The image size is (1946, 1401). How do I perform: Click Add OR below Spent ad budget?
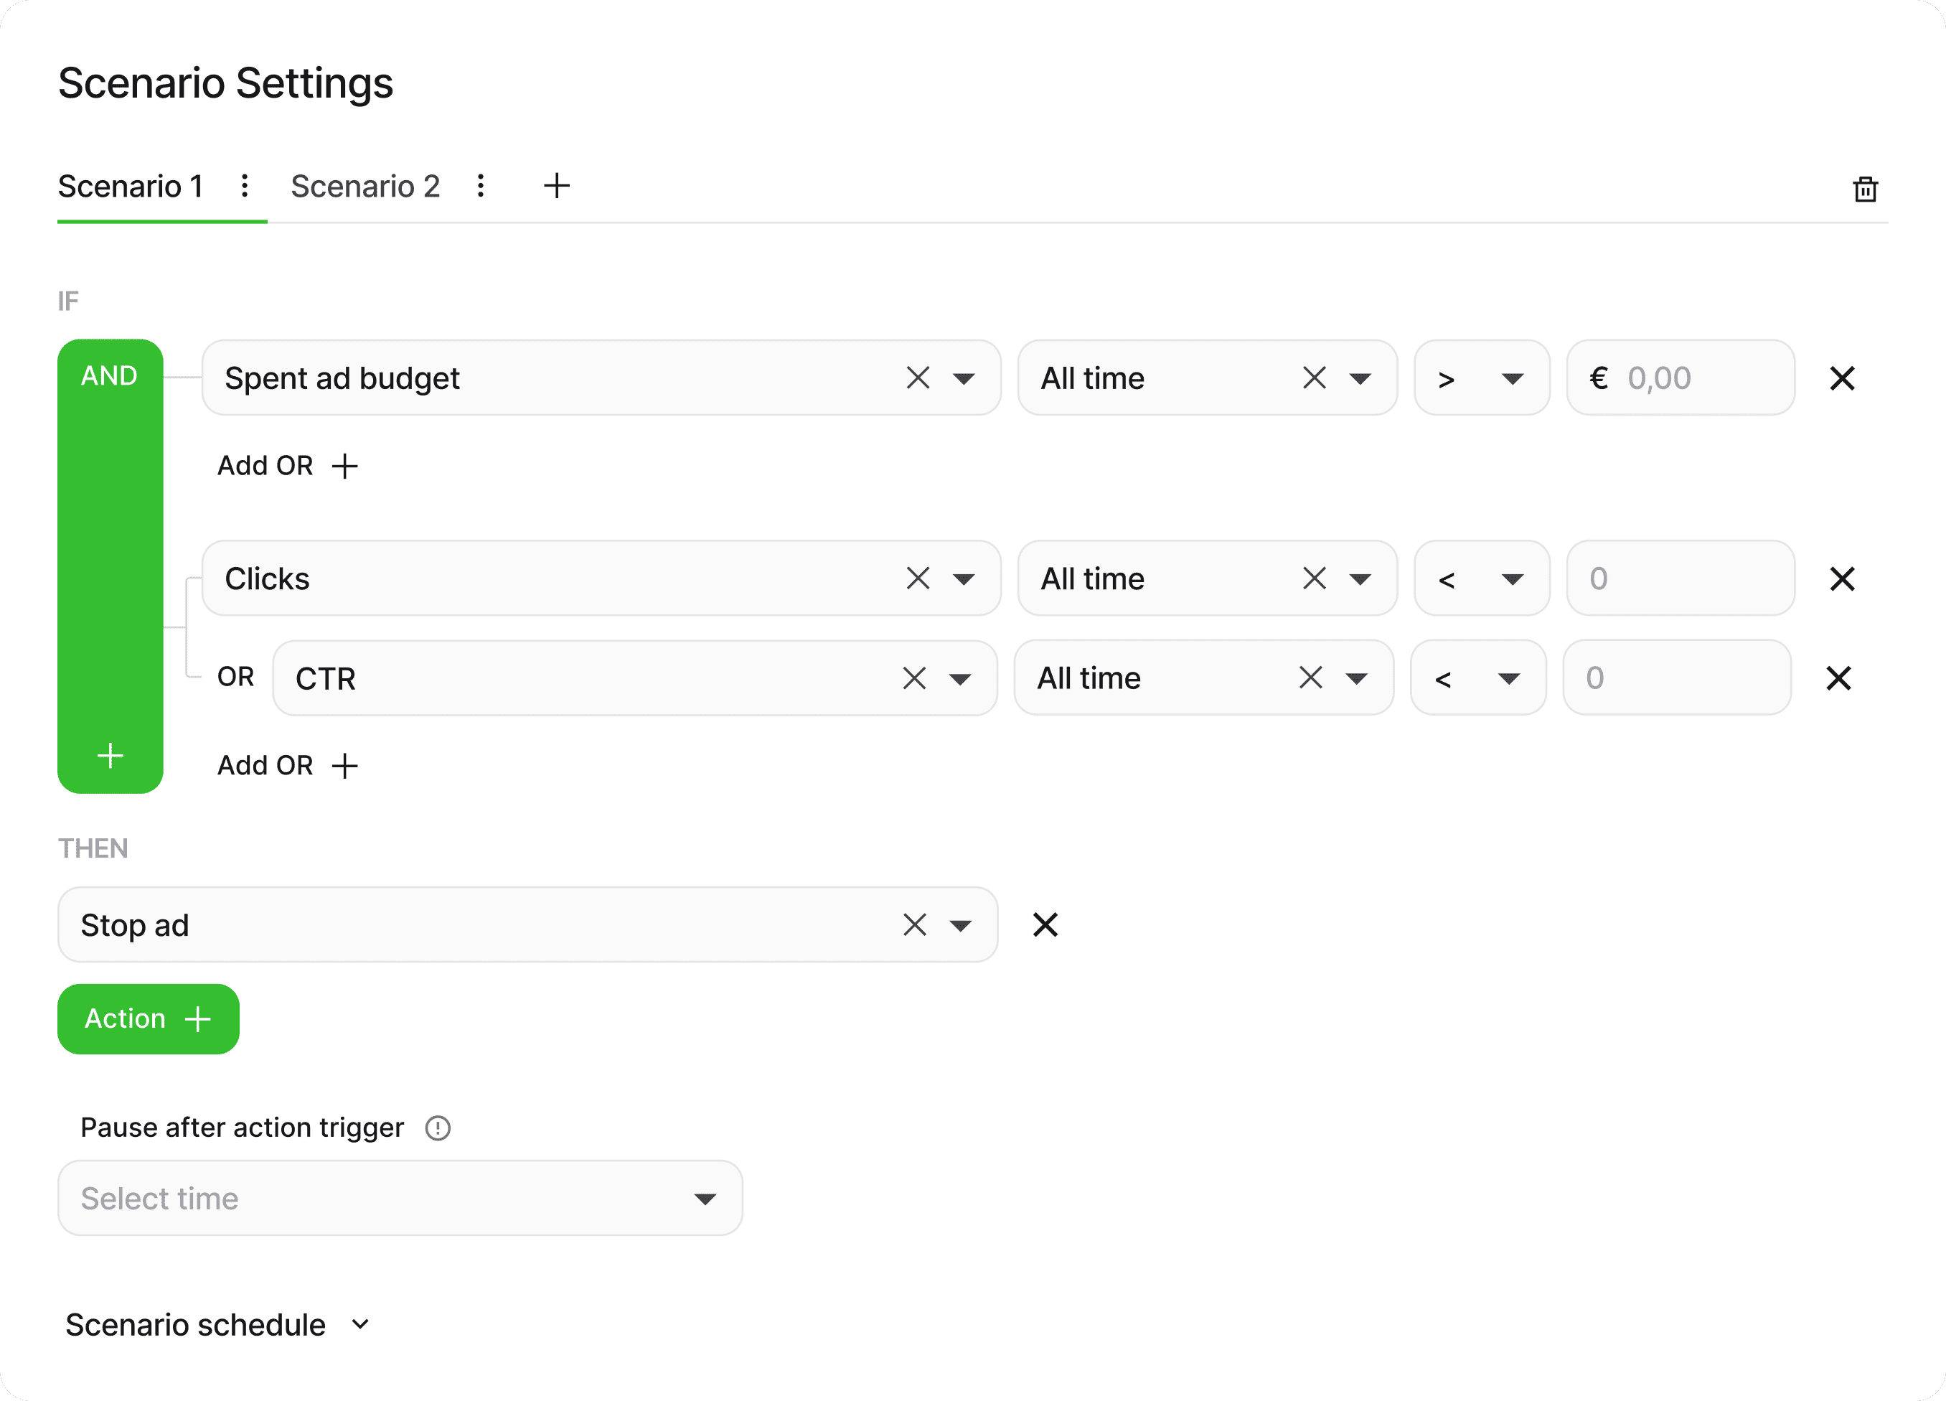[x=288, y=465]
